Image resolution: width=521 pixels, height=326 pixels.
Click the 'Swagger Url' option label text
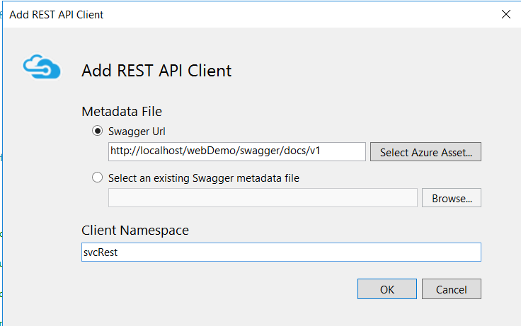pos(137,132)
